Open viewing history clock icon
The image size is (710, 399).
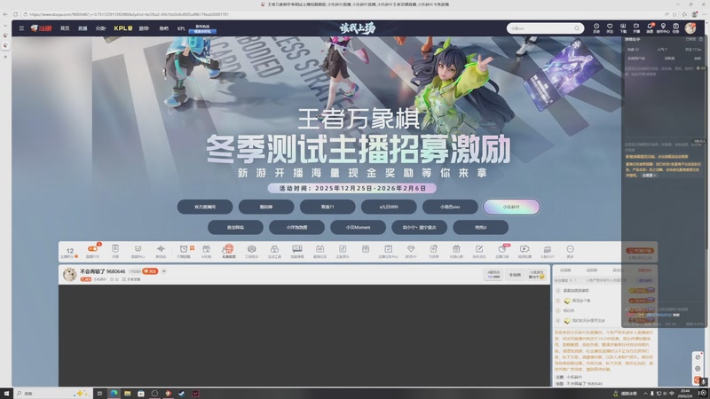(x=596, y=28)
